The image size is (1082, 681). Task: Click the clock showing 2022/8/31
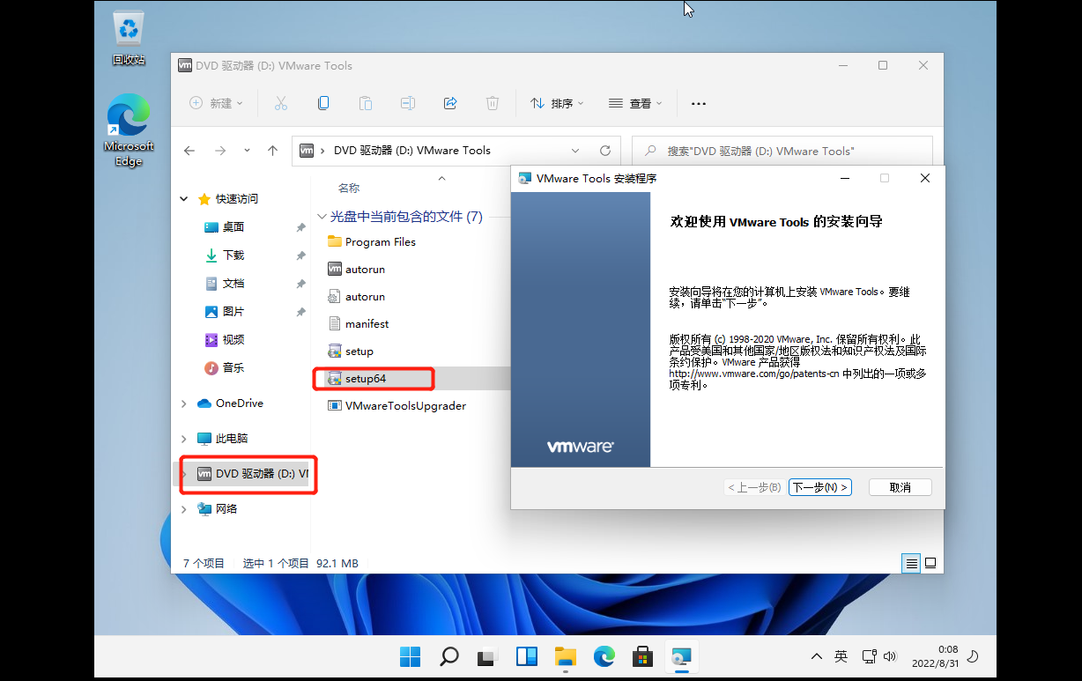tap(935, 656)
